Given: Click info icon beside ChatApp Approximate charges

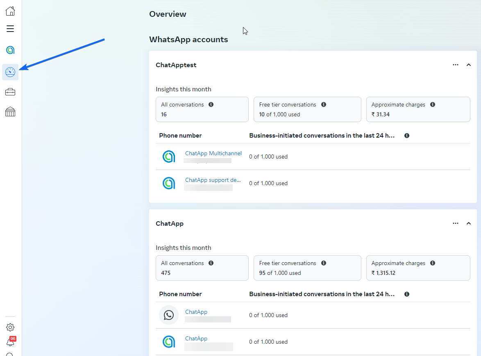Looking at the screenshot, I should click(x=433, y=263).
